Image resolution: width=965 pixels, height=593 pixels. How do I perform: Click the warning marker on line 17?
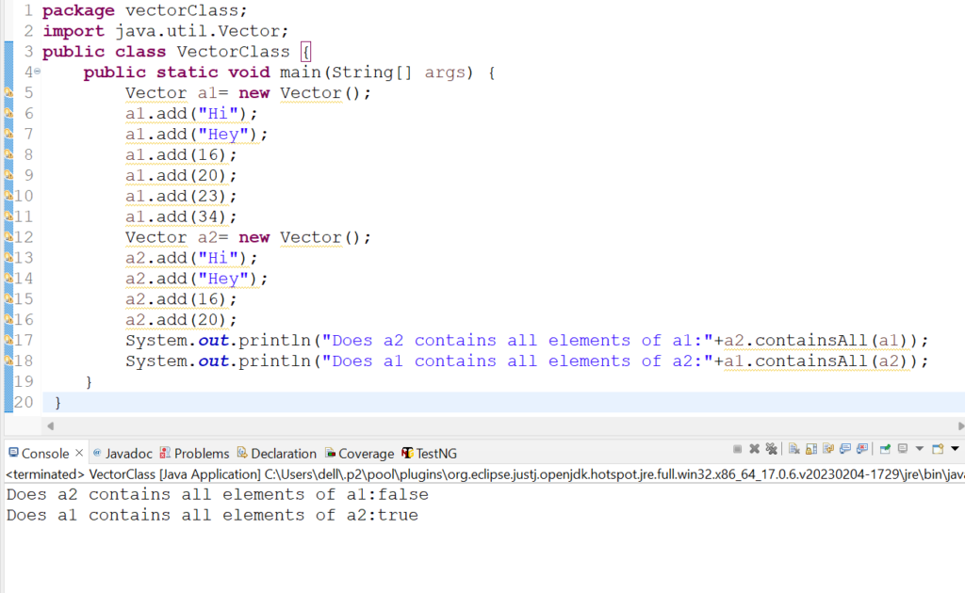[8, 340]
